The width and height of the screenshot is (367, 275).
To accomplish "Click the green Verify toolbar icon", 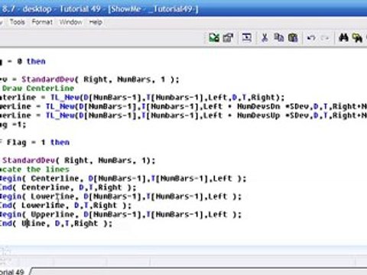I will [x=214, y=37].
